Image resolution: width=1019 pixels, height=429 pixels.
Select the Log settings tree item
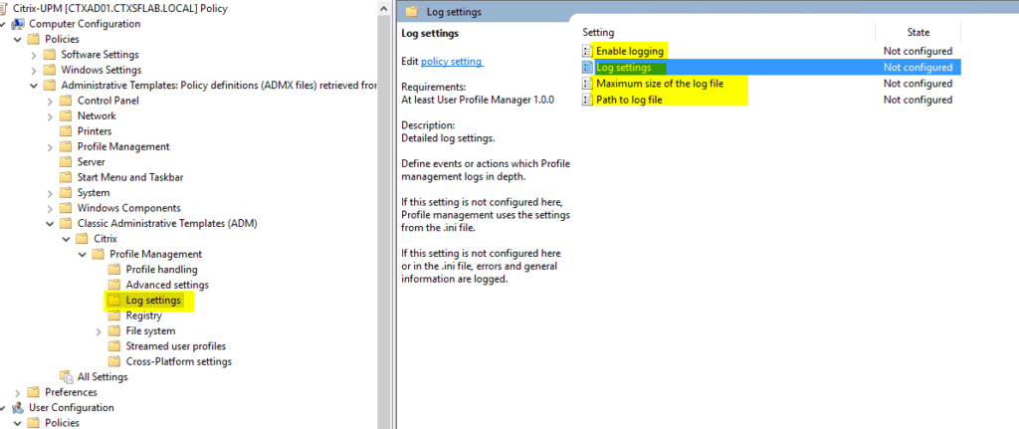(153, 301)
